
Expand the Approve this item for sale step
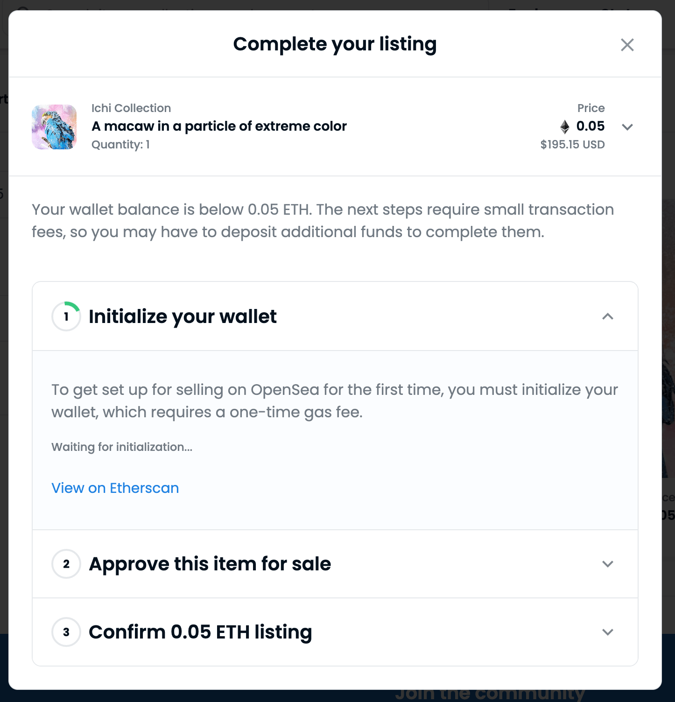pos(608,564)
